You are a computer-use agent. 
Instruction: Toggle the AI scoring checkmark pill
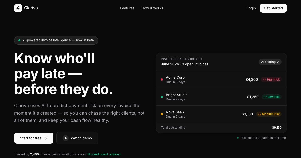[270, 62]
